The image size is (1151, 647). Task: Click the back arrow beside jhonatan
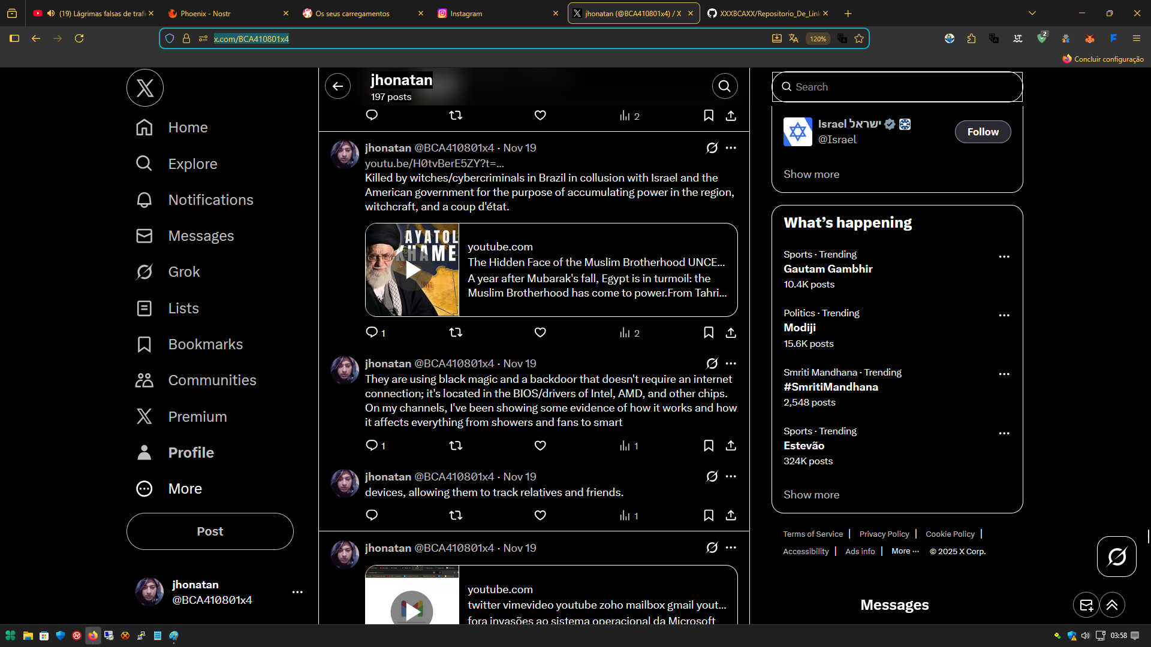[x=338, y=86]
